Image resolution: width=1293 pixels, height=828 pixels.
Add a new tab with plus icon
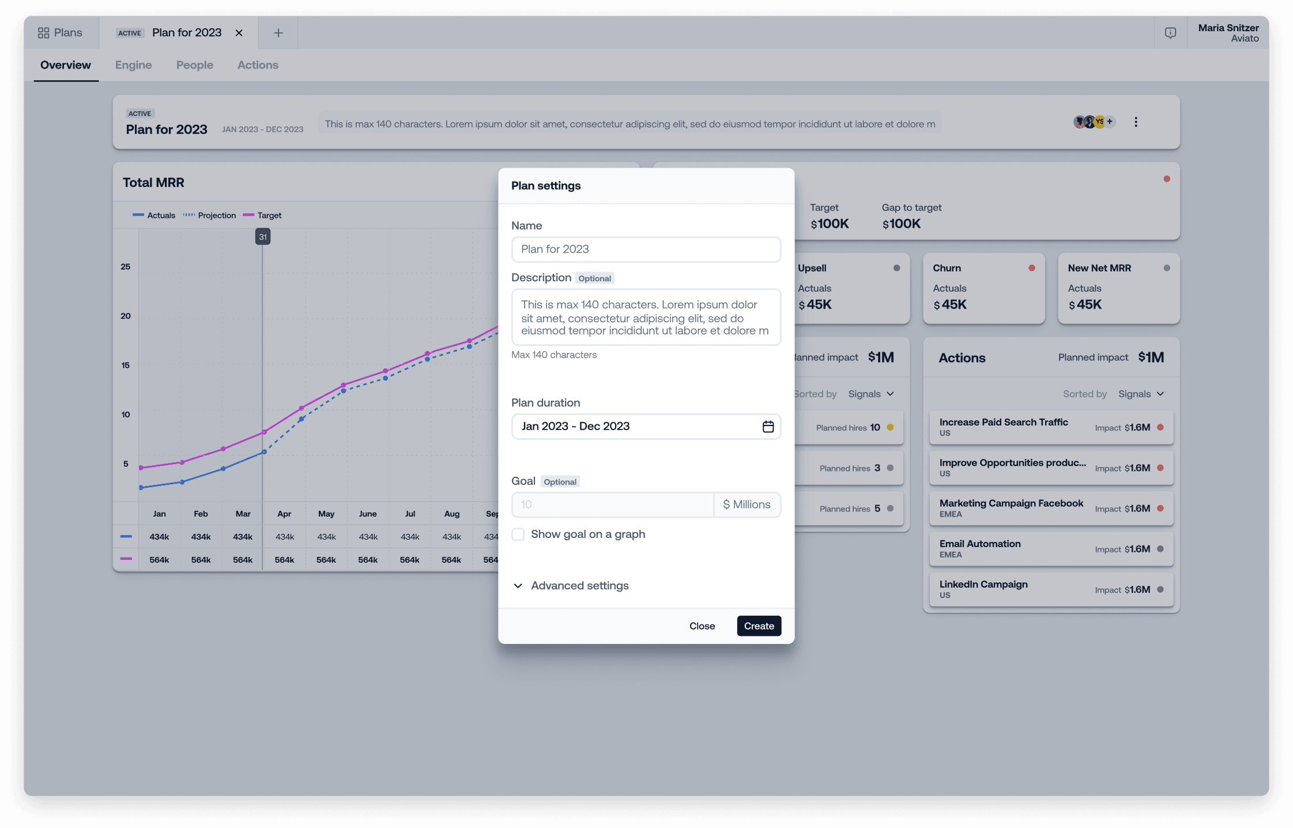(278, 33)
